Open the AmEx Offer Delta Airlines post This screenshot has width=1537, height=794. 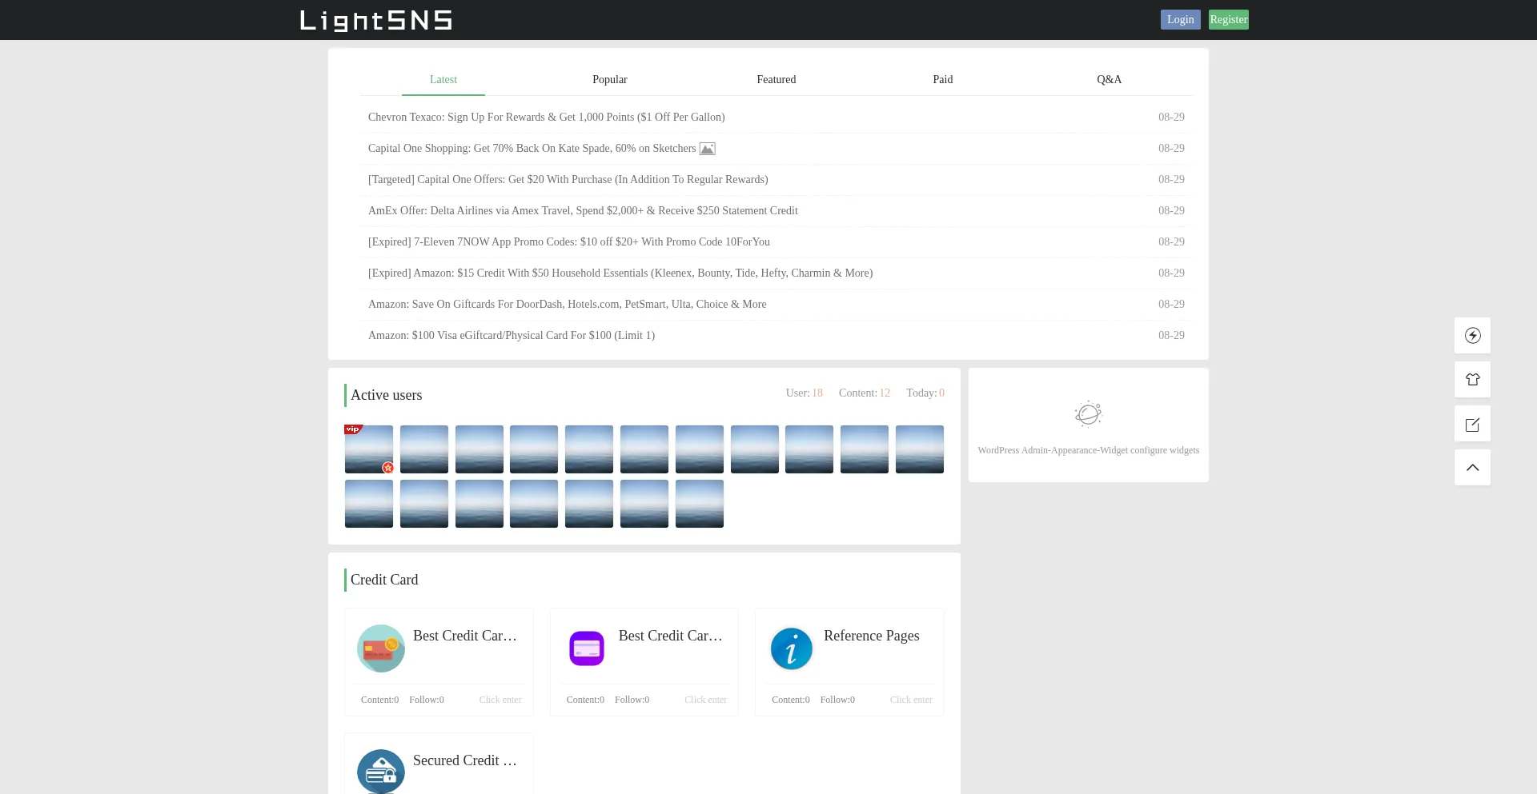pyautogui.click(x=583, y=211)
